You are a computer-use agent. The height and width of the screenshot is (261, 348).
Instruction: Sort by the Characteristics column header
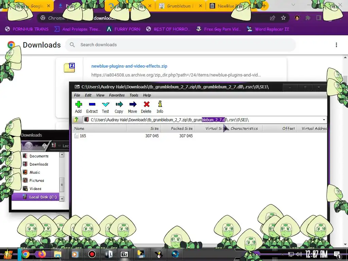[245, 128]
